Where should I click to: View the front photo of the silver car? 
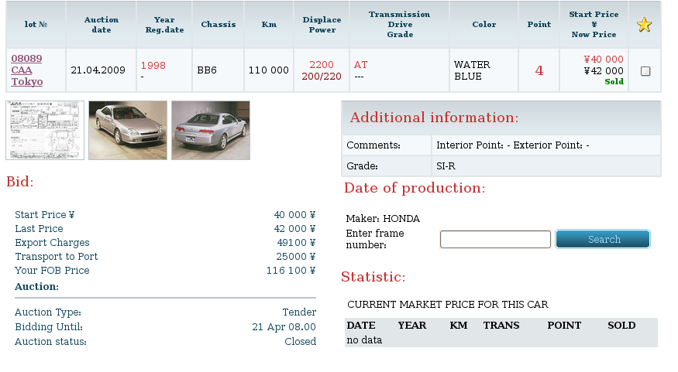pos(128,131)
